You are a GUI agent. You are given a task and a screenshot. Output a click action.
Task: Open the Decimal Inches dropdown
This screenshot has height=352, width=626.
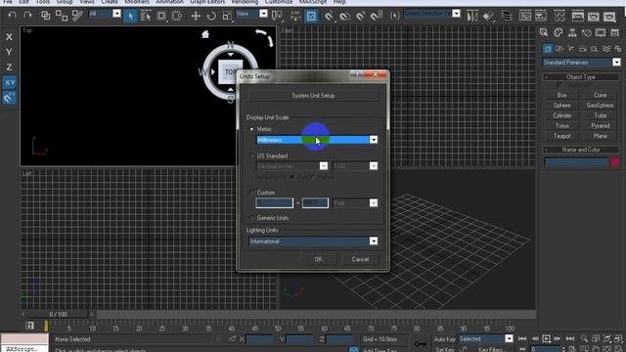tap(291, 166)
